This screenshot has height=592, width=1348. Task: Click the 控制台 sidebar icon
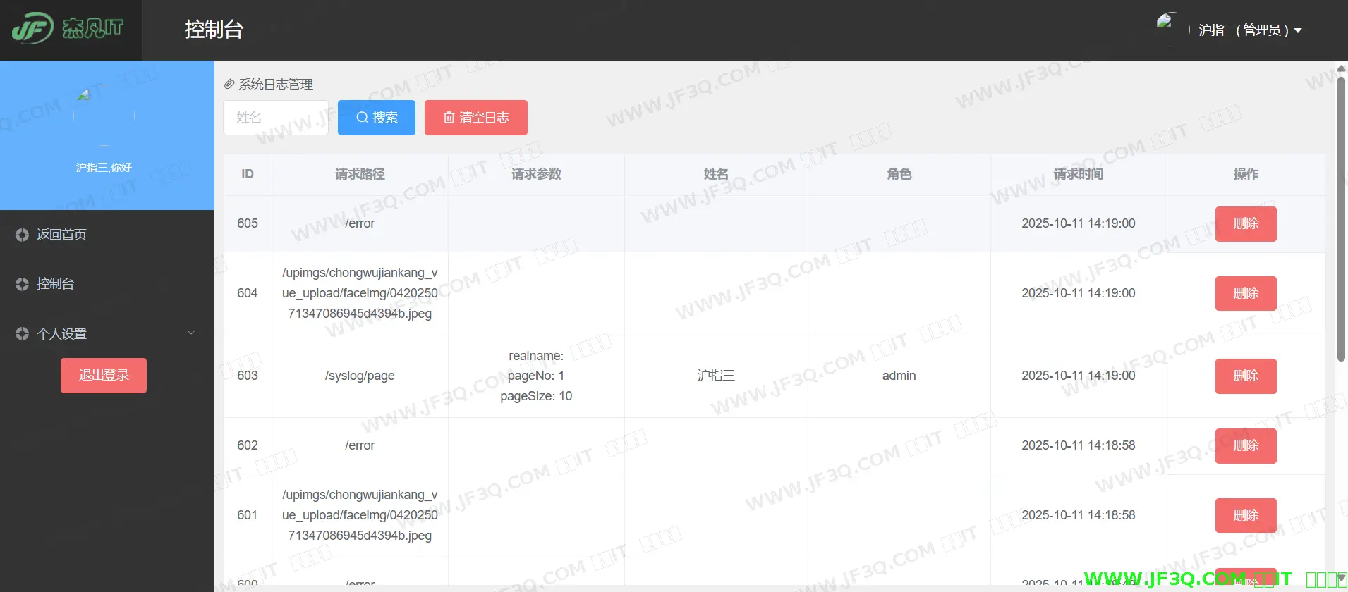click(22, 284)
